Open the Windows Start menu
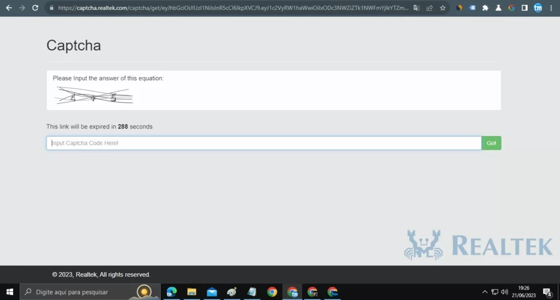Viewport: 560px width, 300px height. (x=10, y=292)
